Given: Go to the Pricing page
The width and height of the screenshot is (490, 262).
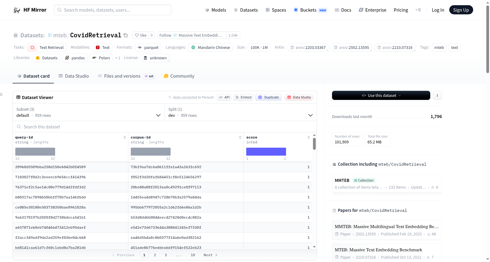Looking at the screenshot, I should [x=401, y=10].
